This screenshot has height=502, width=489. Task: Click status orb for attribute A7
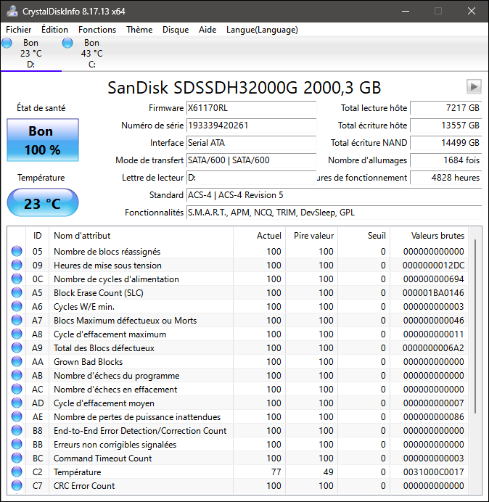[x=17, y=320]
